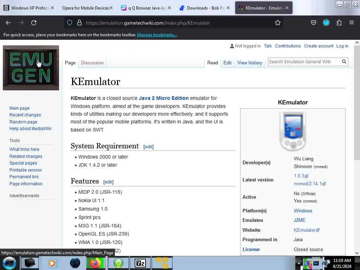Image resolution: width=360 pixels, height=270 pixels.
Task: View site security lock information
Action: (79, 23)
